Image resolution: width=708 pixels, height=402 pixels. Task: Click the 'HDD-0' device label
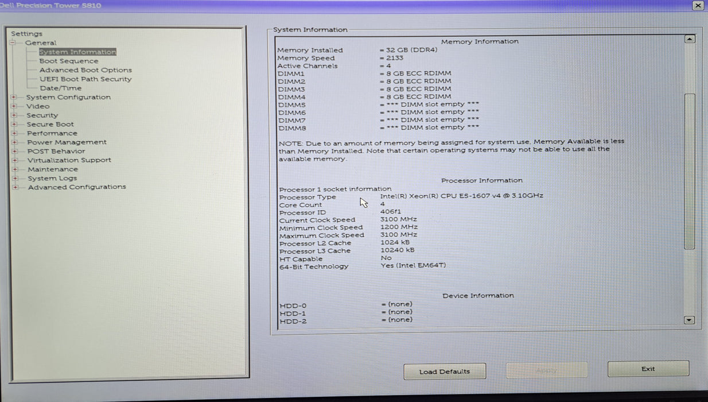click(x=293, y=306)
